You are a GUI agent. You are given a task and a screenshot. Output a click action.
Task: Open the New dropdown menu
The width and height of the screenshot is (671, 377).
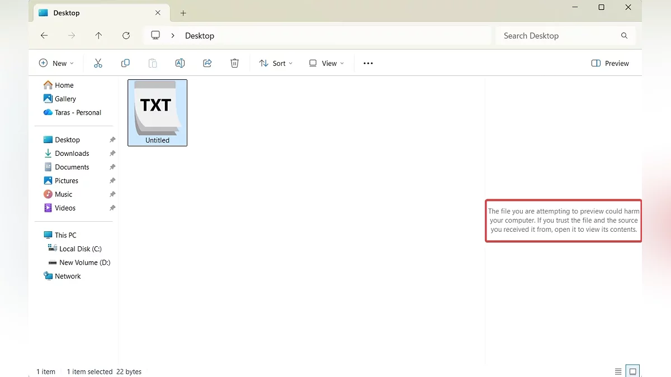pyautogui.click(x=56, y=63)
